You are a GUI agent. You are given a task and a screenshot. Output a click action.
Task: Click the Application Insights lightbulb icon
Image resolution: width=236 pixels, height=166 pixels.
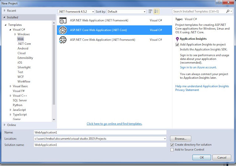pos(177,39)
